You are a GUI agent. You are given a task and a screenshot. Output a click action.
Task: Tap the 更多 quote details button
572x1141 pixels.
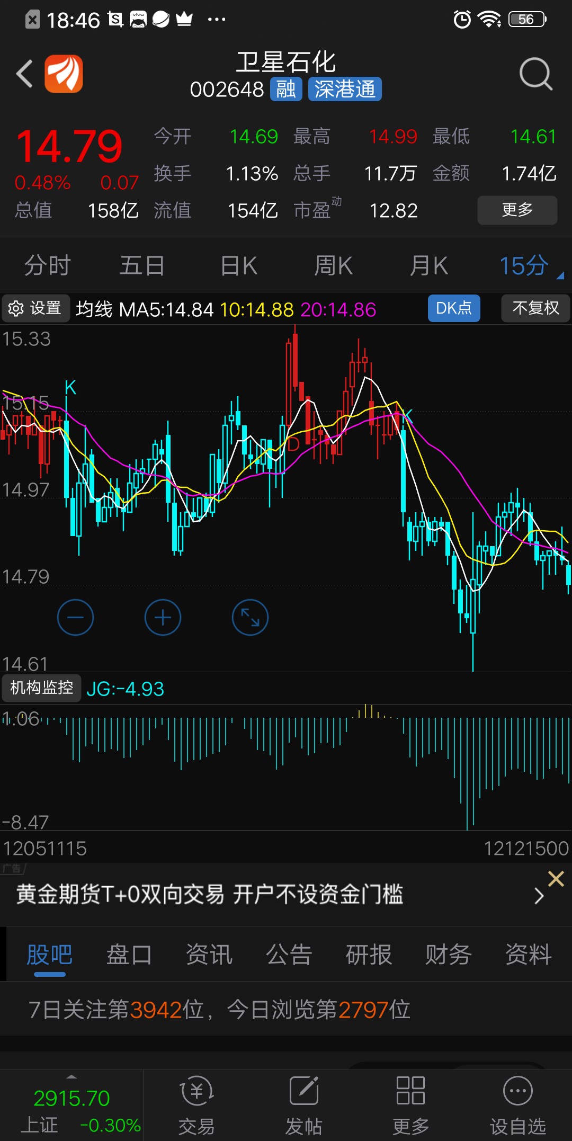click(x=517, y=210)
